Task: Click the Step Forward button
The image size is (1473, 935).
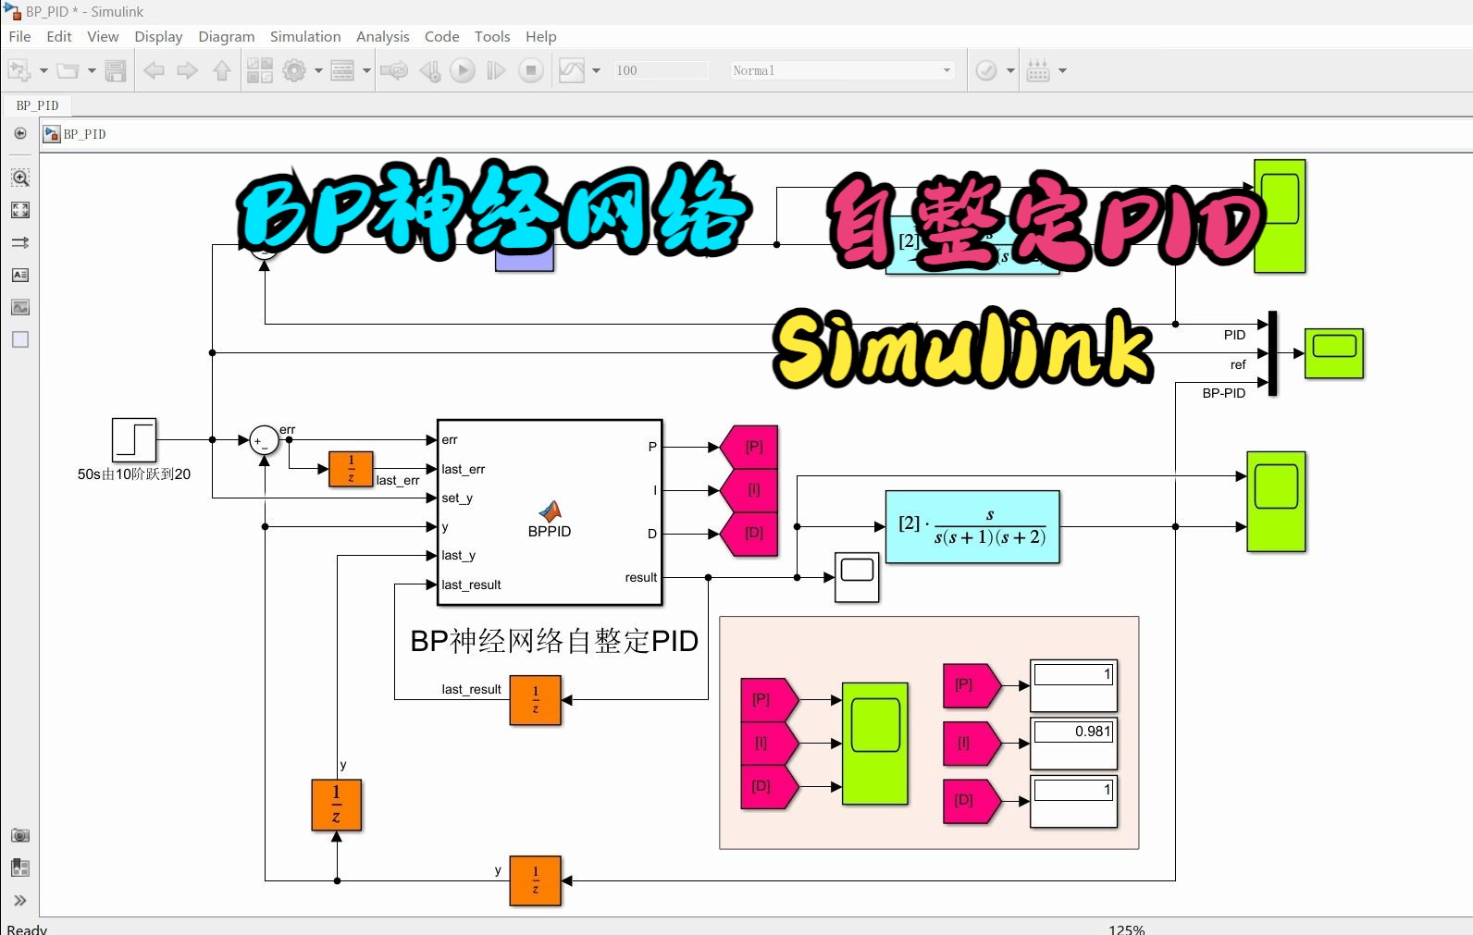Action: pos(496,70)
